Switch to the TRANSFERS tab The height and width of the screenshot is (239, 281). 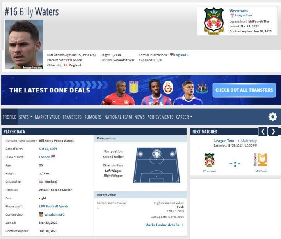click(72, 117)
